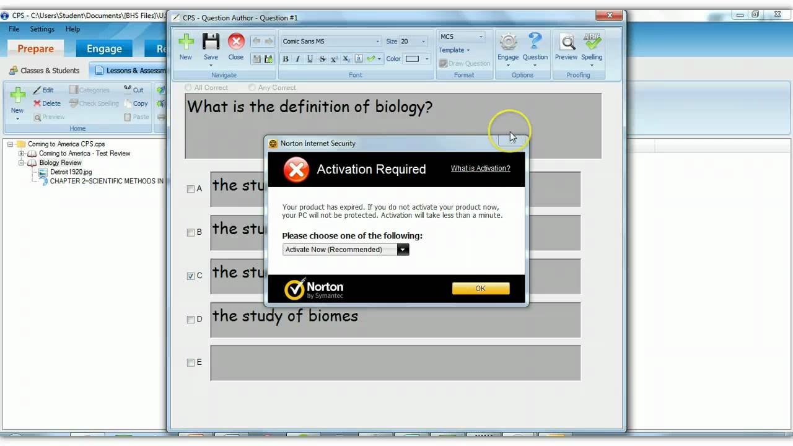Go to next question with right arrow
Viewport: 793px width, 446px height.
pyautogui.click(x=269, y=41)
